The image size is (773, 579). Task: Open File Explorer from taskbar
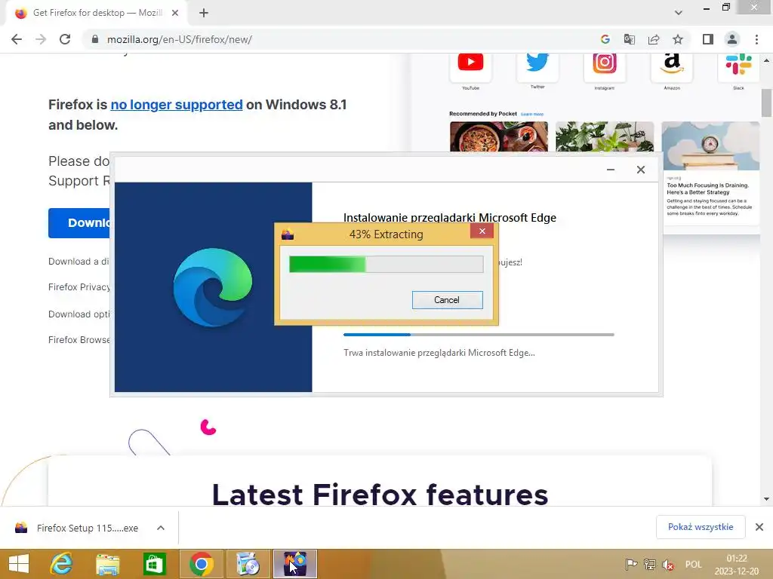(x=107, y=564)
